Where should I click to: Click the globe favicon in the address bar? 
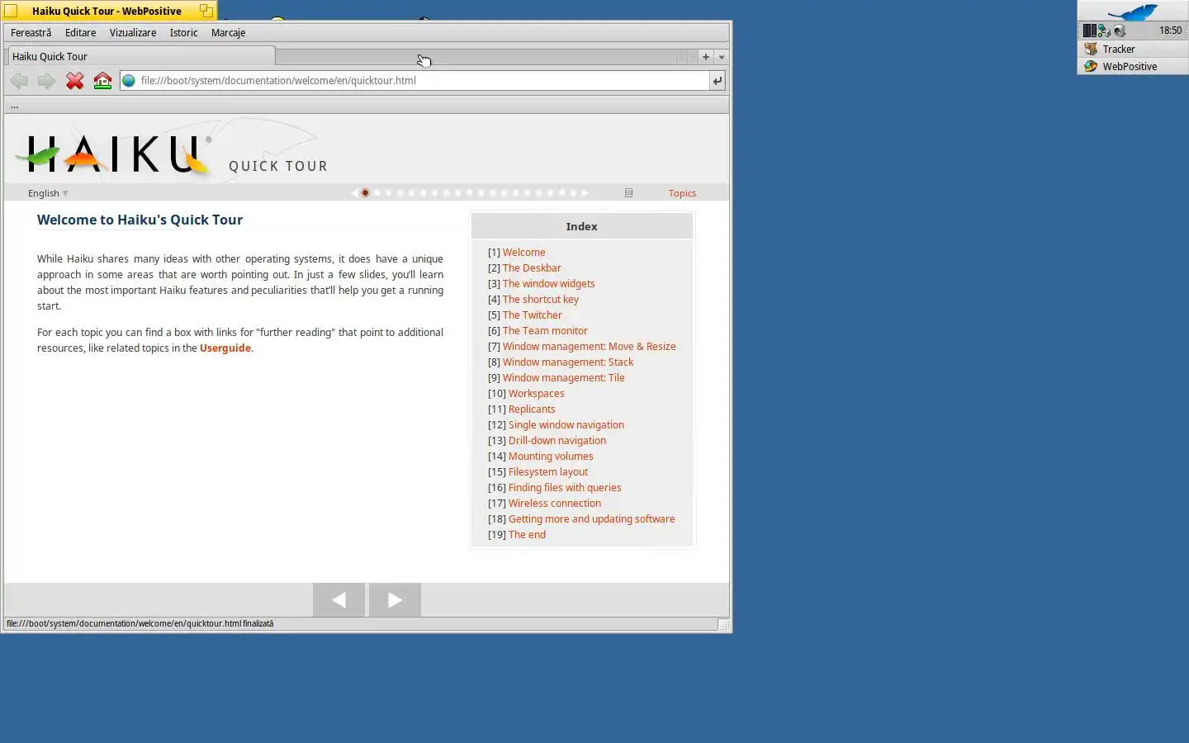point(129,81)
